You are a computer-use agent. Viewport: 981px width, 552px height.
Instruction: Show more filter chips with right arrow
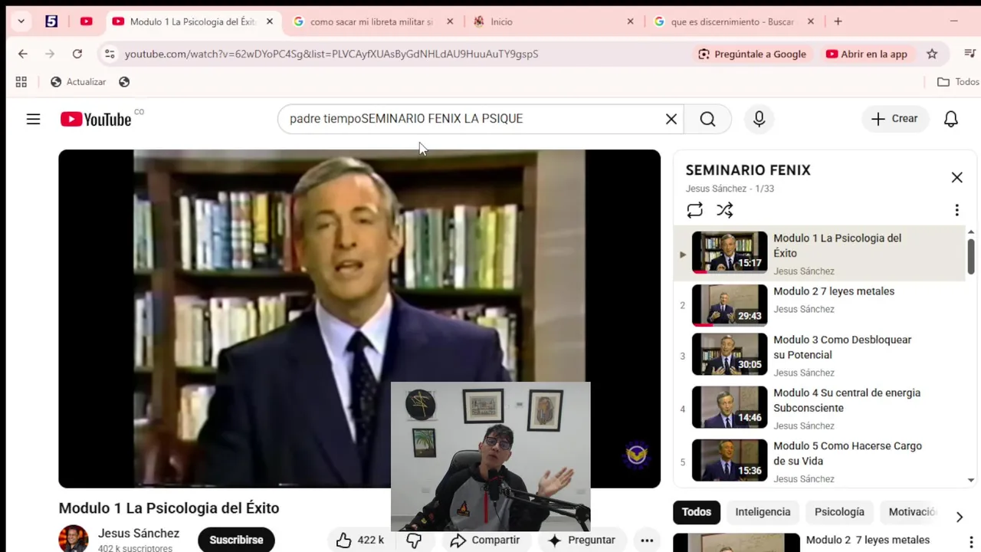959,517
